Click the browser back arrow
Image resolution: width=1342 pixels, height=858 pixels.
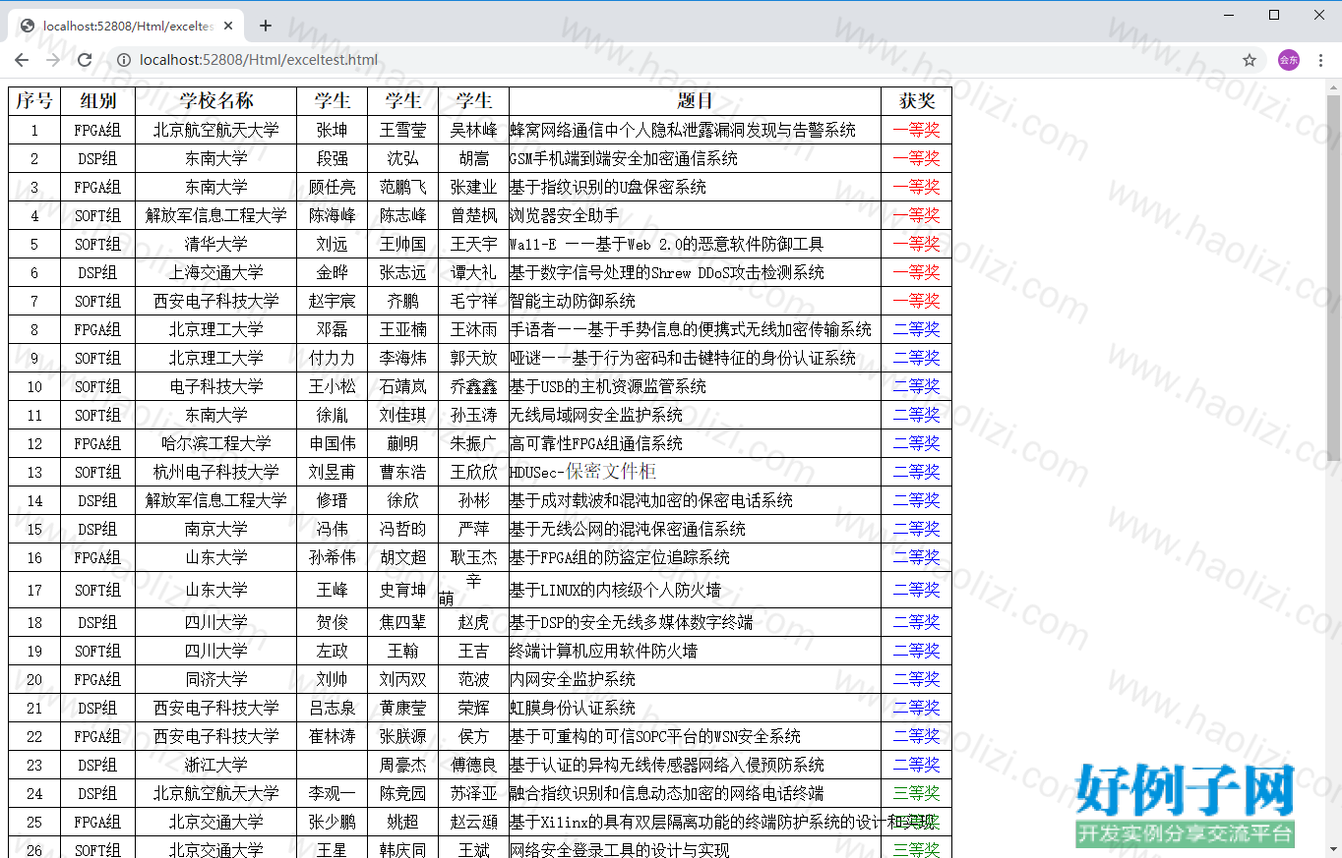[x=22, y=60]
